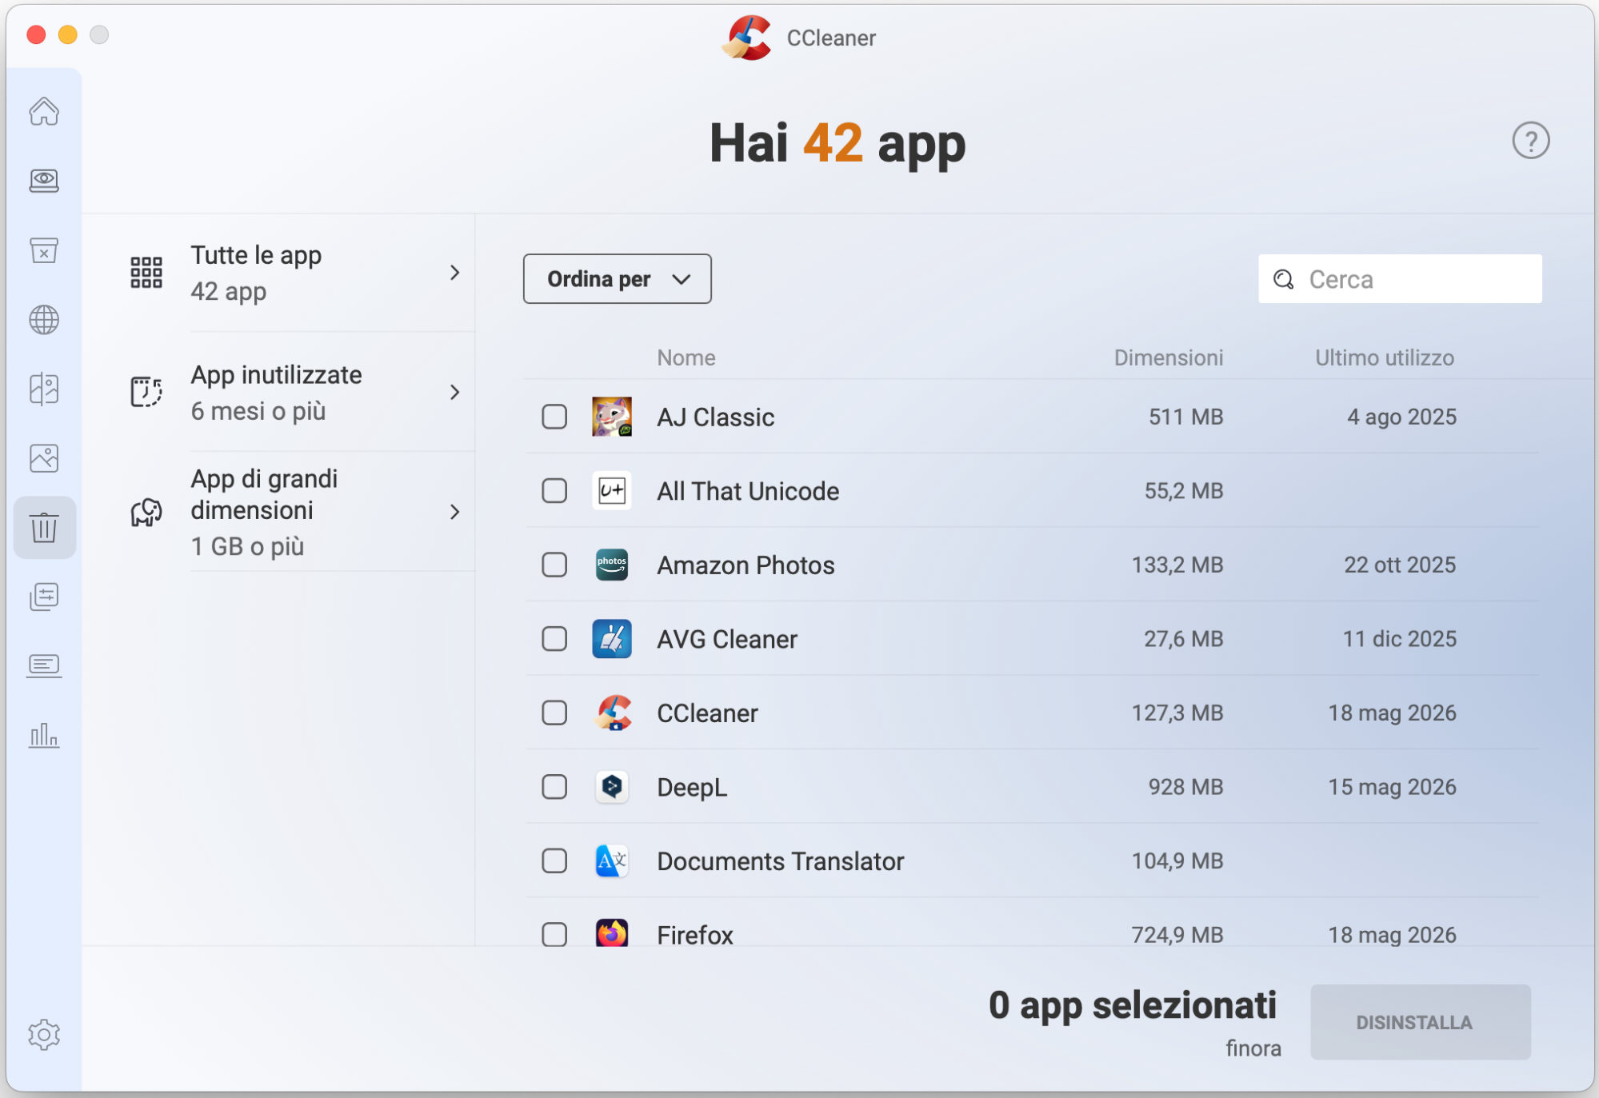Check the DeepL checkbox
Screen dimensions: 1599x1098
click(554, 787)
